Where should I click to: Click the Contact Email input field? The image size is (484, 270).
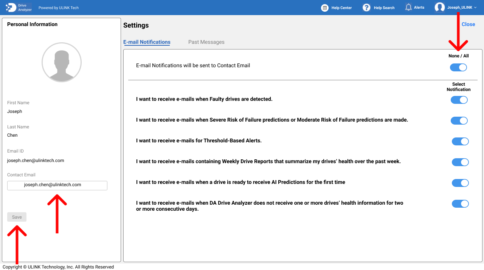pos(57,185)
